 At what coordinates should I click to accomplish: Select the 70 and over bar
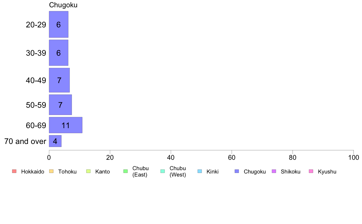pyautogui.click(x=55, y=141)
